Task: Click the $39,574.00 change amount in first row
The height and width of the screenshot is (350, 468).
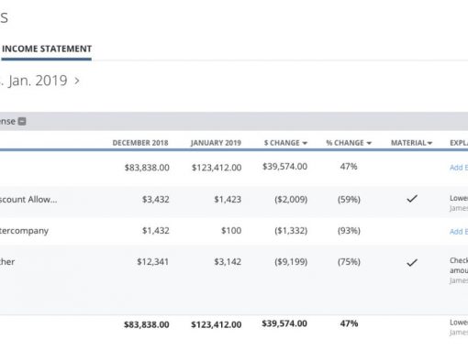Action: 284,167
